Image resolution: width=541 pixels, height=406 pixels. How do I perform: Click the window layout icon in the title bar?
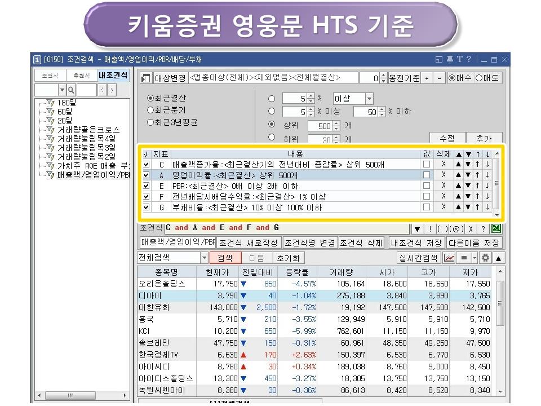click(439, 59)
